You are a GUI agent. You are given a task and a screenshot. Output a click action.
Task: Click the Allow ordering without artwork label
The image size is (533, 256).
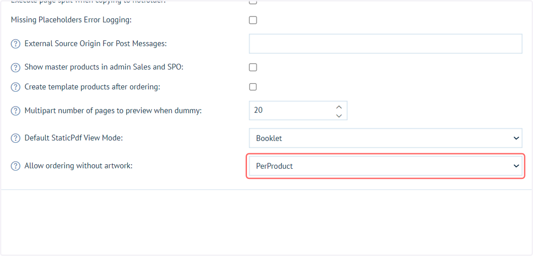click(79, 166)
